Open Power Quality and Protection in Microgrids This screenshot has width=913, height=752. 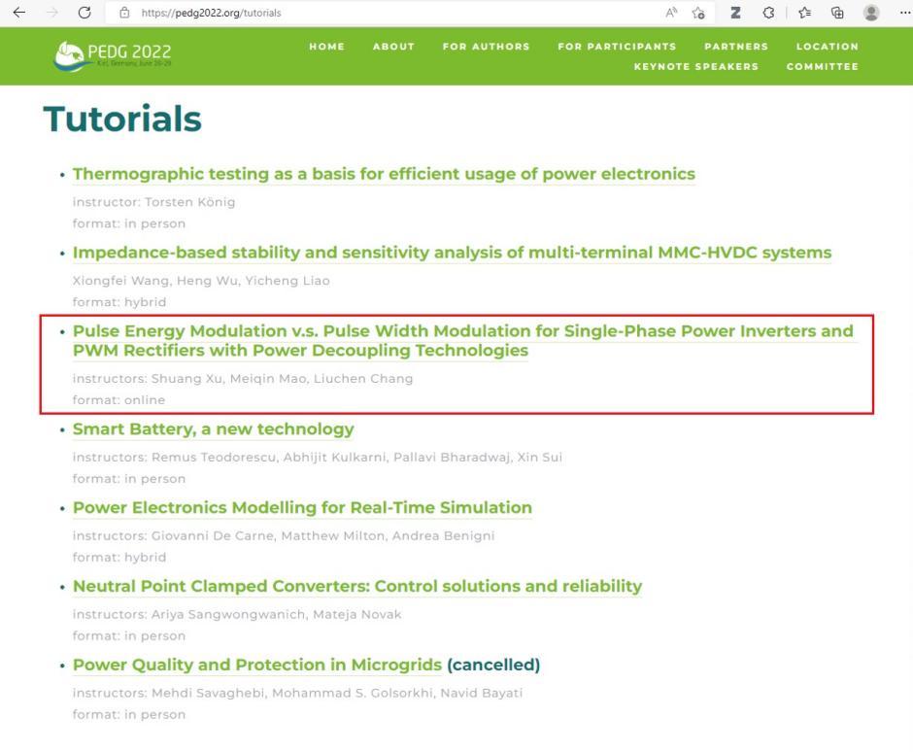[256, 665]
